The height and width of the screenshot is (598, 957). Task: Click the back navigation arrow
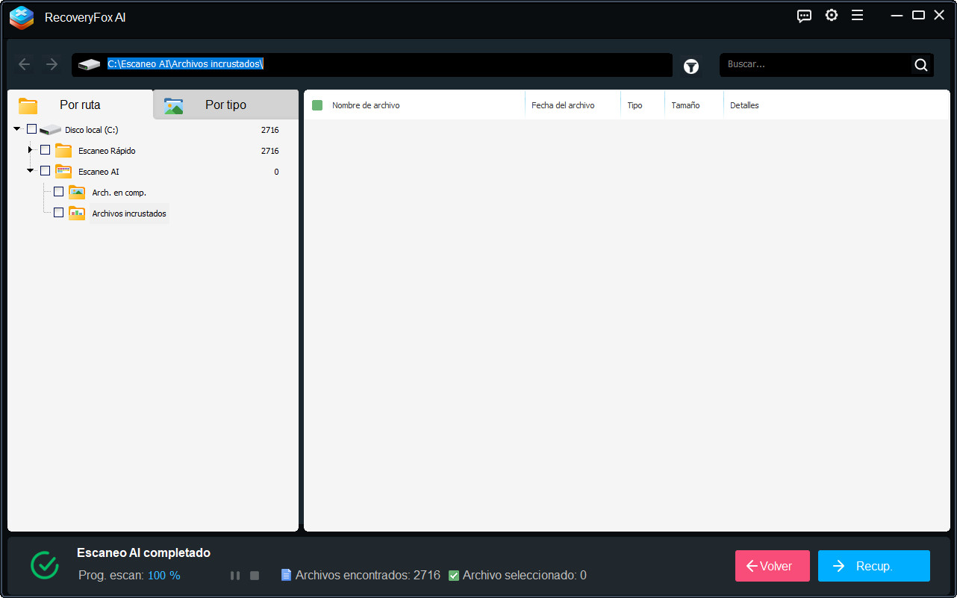tap(24, 64)
